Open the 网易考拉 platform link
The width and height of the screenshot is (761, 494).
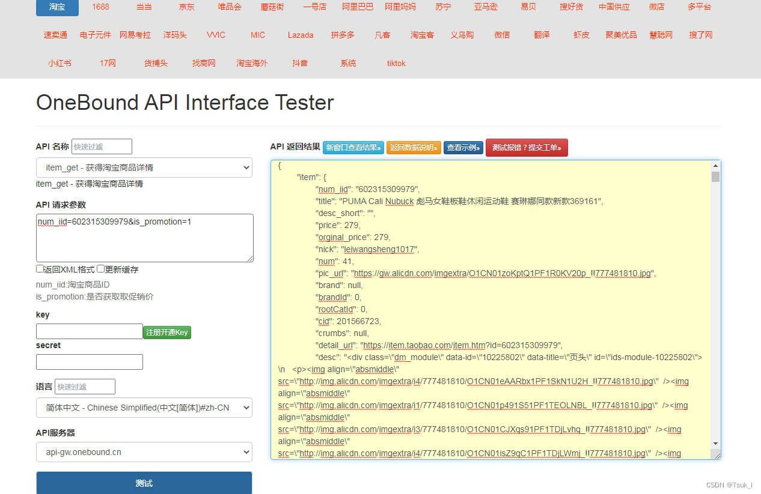point(135,35)
